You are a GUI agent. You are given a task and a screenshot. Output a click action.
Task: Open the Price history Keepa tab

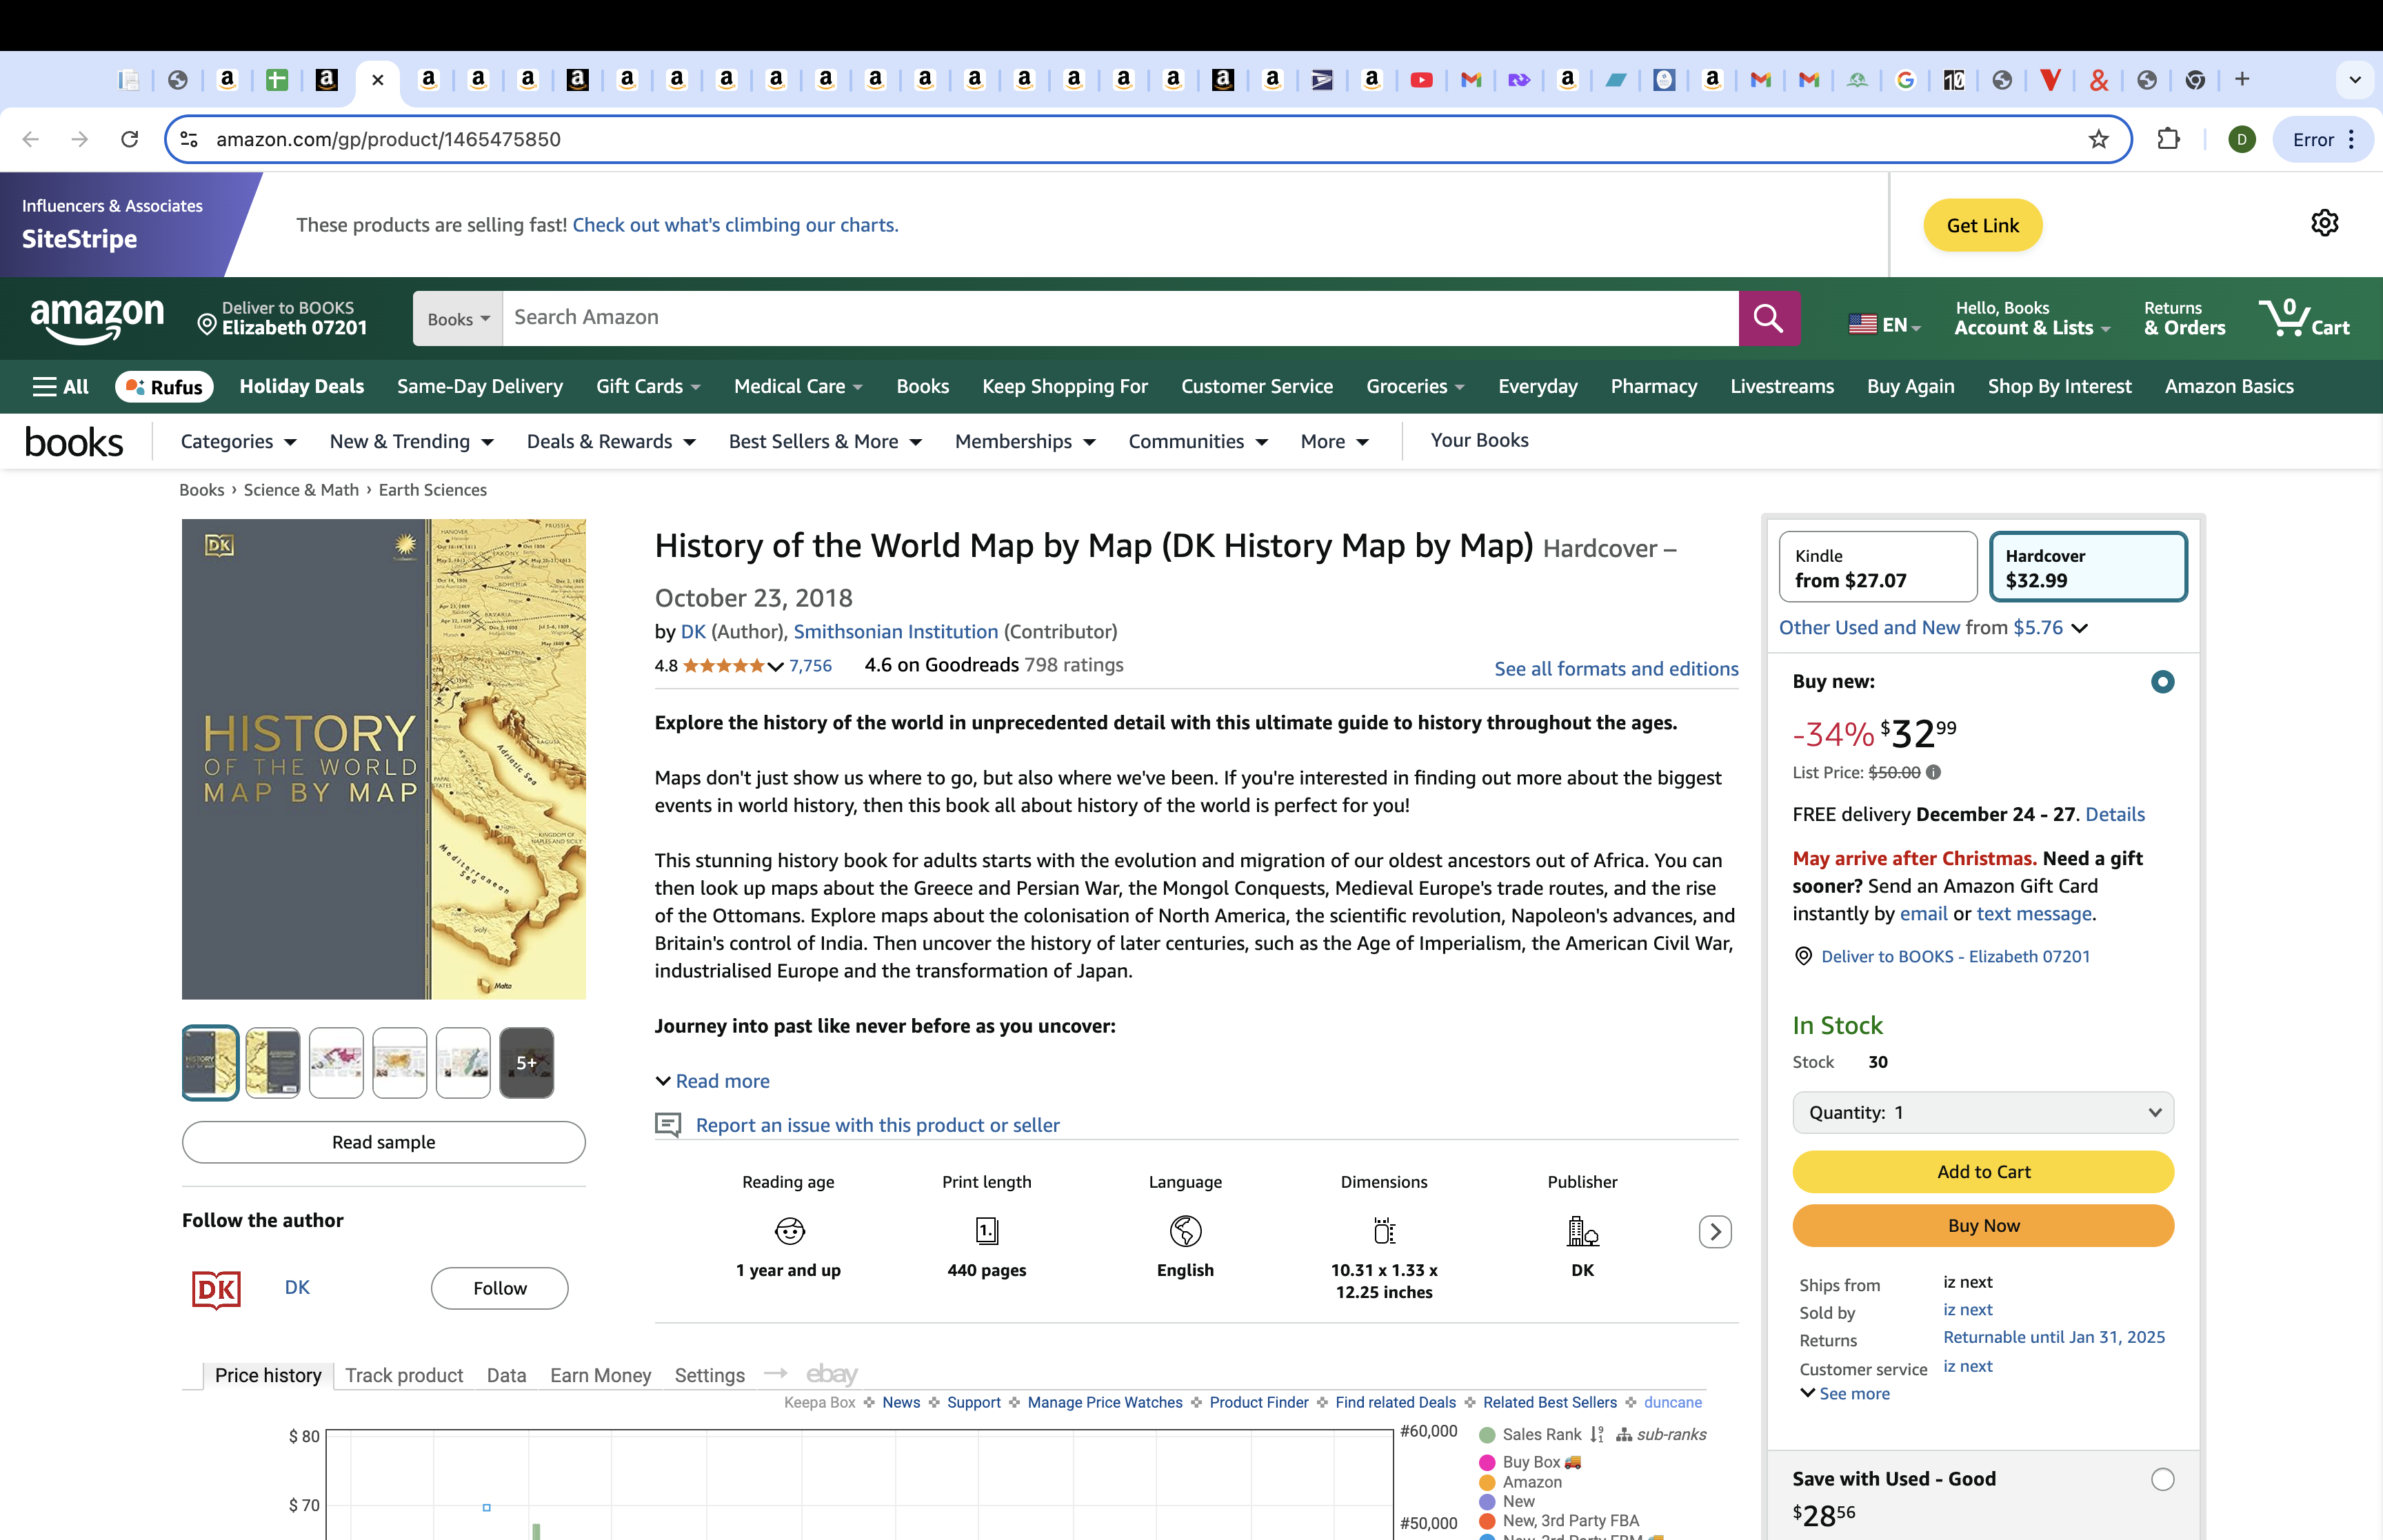point(267,1375)
